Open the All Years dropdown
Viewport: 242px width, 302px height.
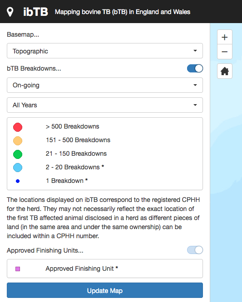point(105,105)
